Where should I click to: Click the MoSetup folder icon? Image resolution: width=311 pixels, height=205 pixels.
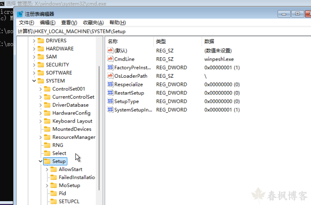pyautogui.click(x=53, y=186)
